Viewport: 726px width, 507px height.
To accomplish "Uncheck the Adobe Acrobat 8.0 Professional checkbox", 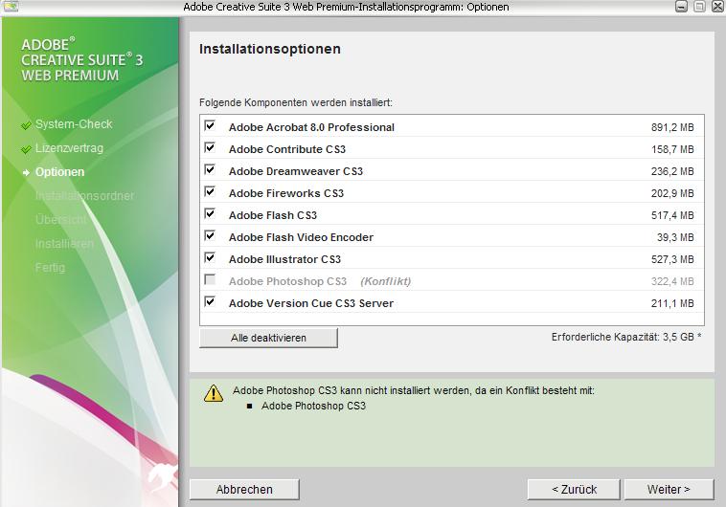I will coord(210,126).
